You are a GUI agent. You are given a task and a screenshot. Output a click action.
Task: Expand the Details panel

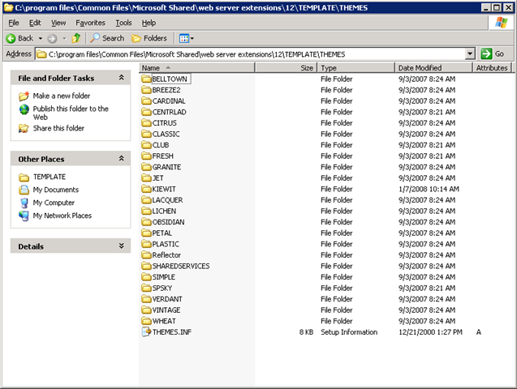tap(122, 246)
